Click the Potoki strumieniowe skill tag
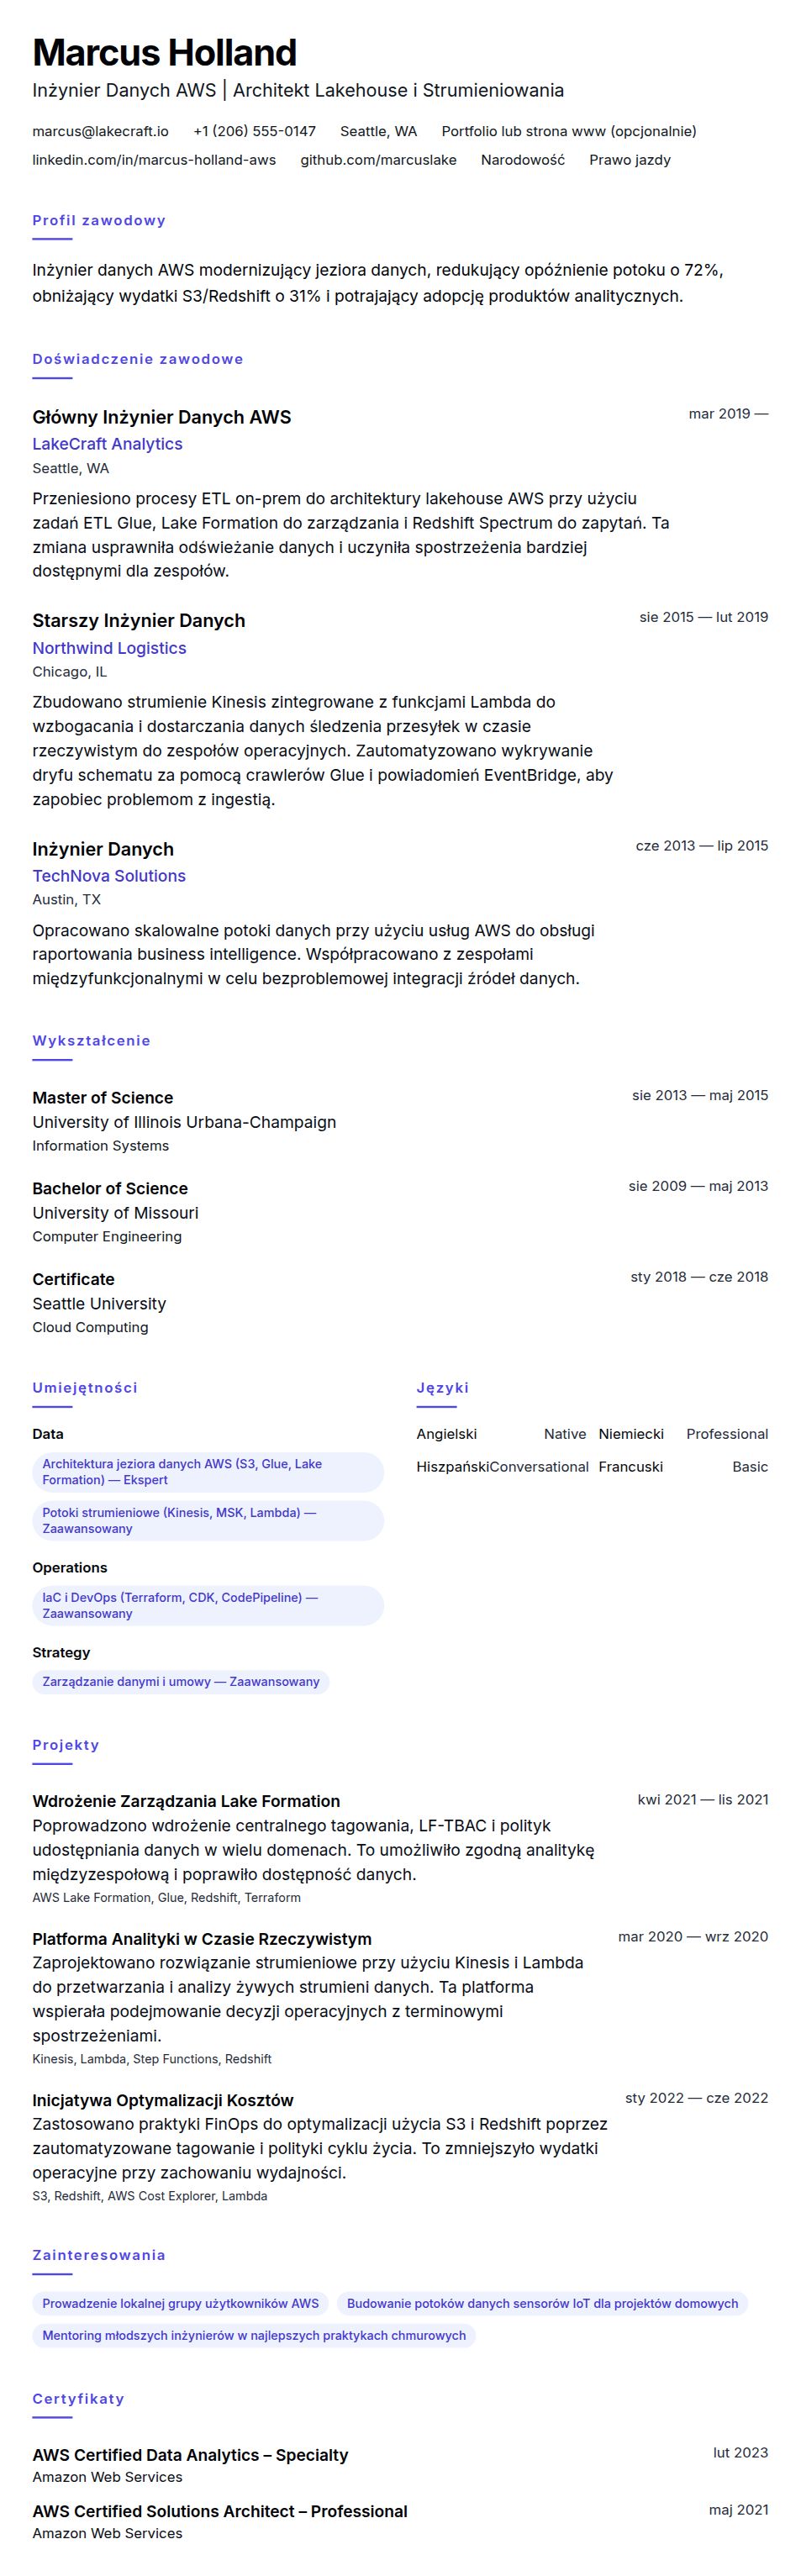Image resolution: width=801 pixels, height=2576 pixels. pos(208,1521)
